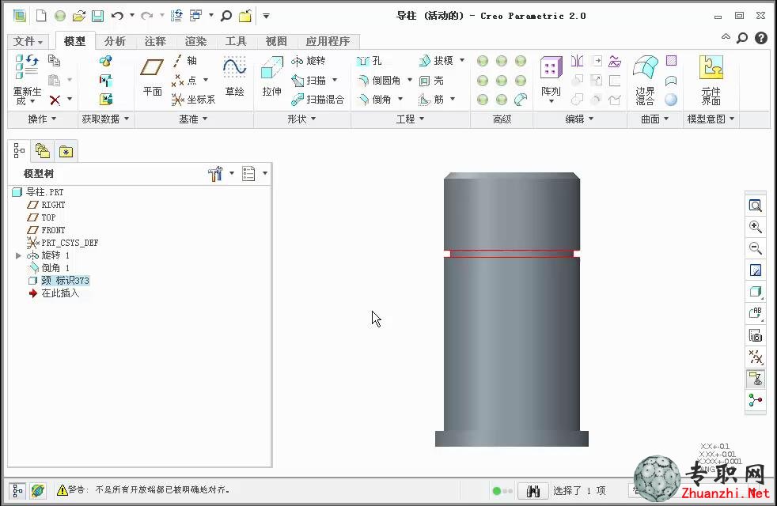
Task: Open the Component Interface (元件界面) tool
Action: [x=711, y=80]
